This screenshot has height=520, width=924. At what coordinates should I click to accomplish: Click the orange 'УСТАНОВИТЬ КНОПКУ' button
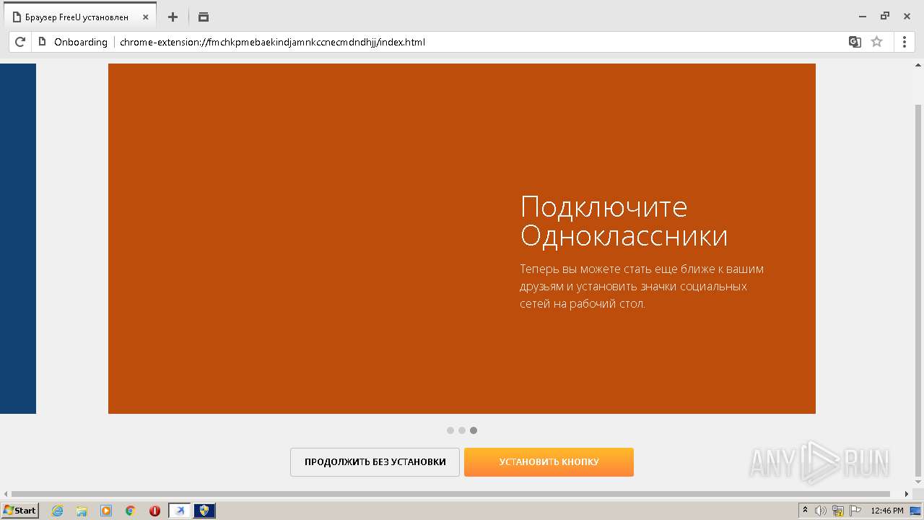click(549, 462)
